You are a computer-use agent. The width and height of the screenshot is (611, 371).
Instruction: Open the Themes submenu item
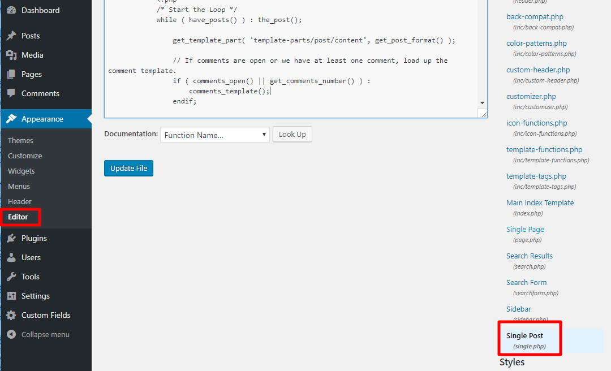pyautogui.click(x=20, y=140)
